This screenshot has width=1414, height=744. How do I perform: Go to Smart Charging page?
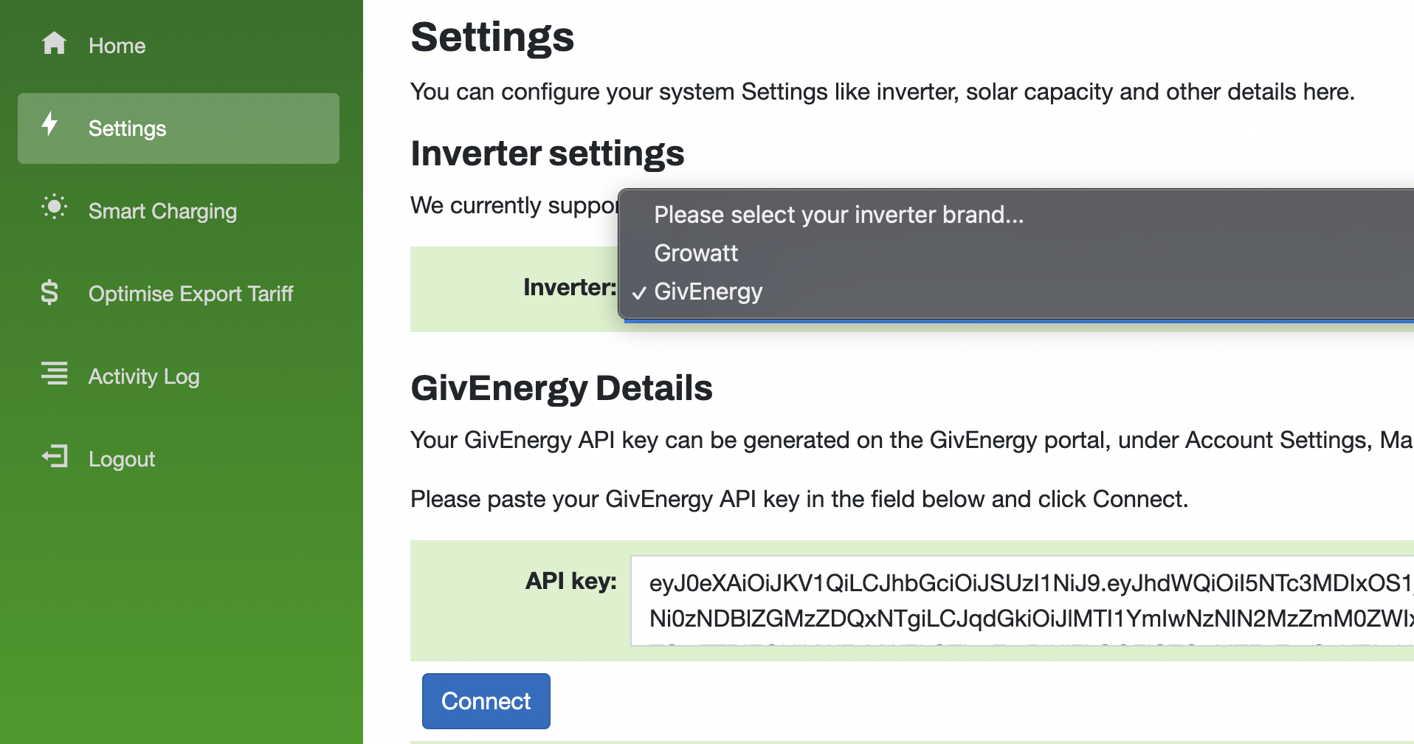click(x=179, y=211)
